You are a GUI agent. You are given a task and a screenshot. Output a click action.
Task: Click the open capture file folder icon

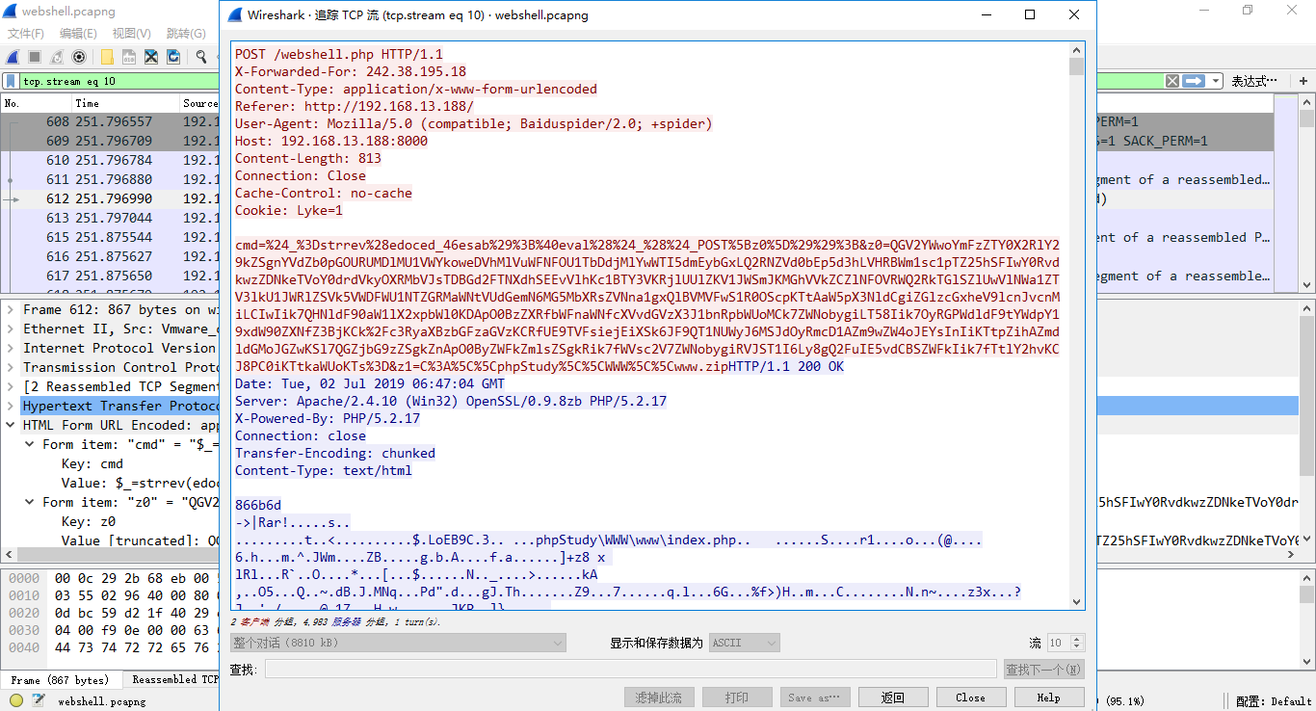click(x=107, y=57)
